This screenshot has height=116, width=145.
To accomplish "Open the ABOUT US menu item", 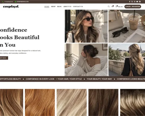I will [67, 6].
